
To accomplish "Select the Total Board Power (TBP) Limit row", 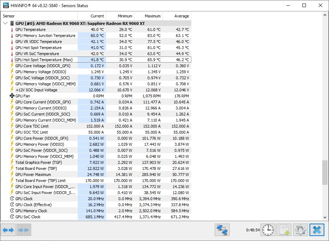I will pos(103,181).
